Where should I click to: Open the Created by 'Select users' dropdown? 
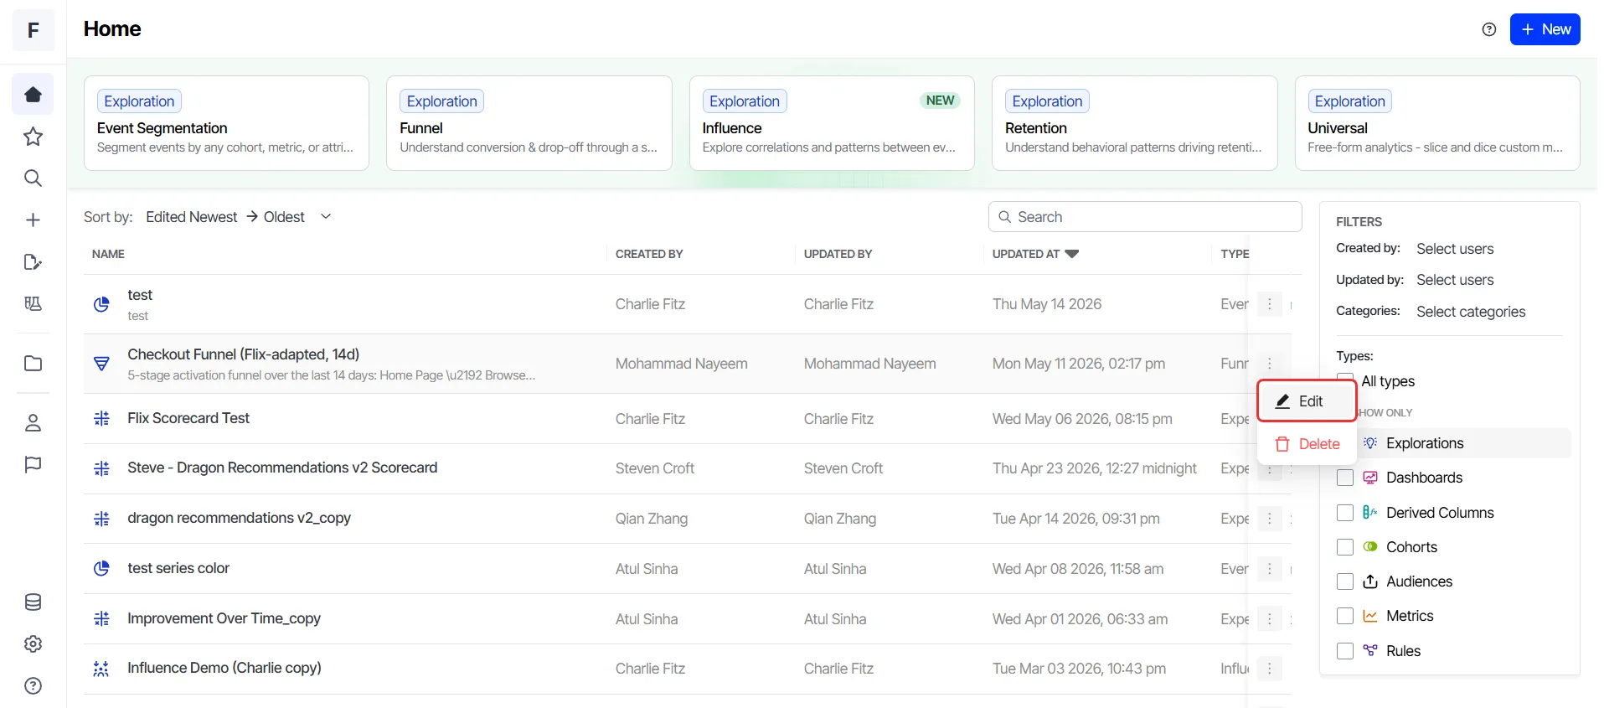1455,249
